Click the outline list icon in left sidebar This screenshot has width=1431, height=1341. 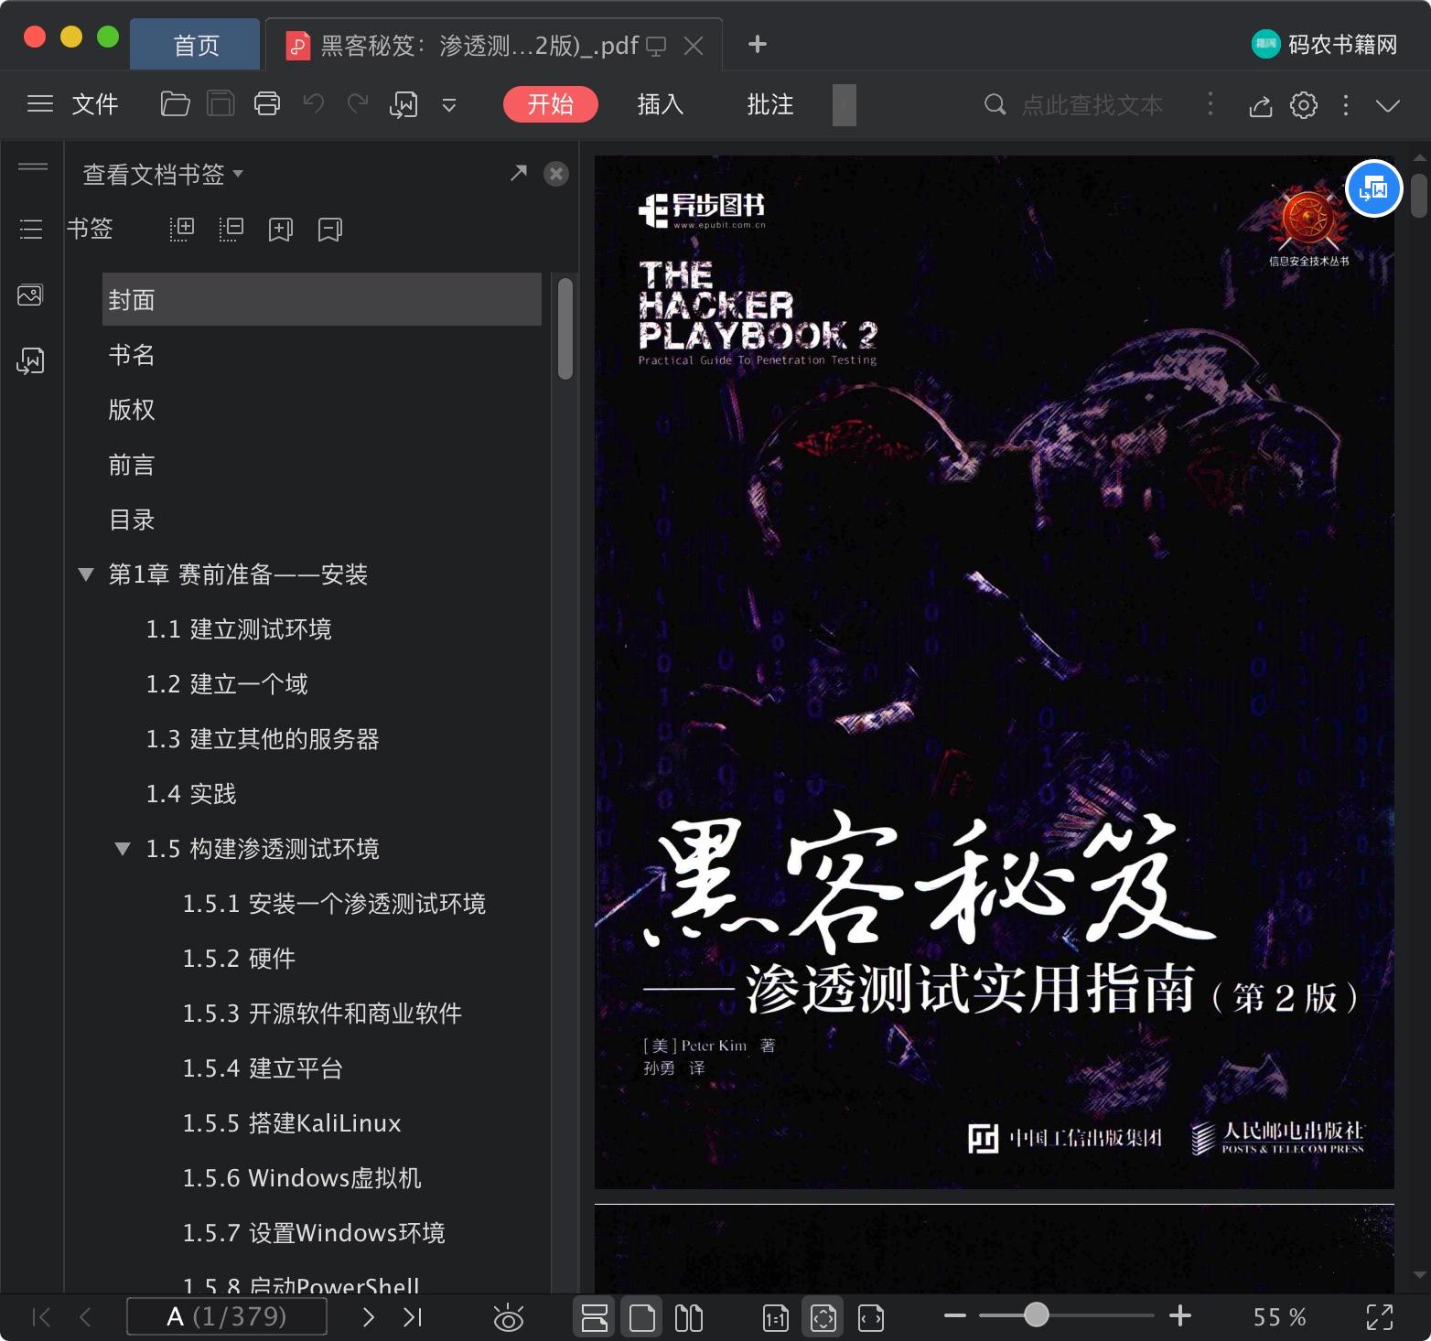pos(31,229)
